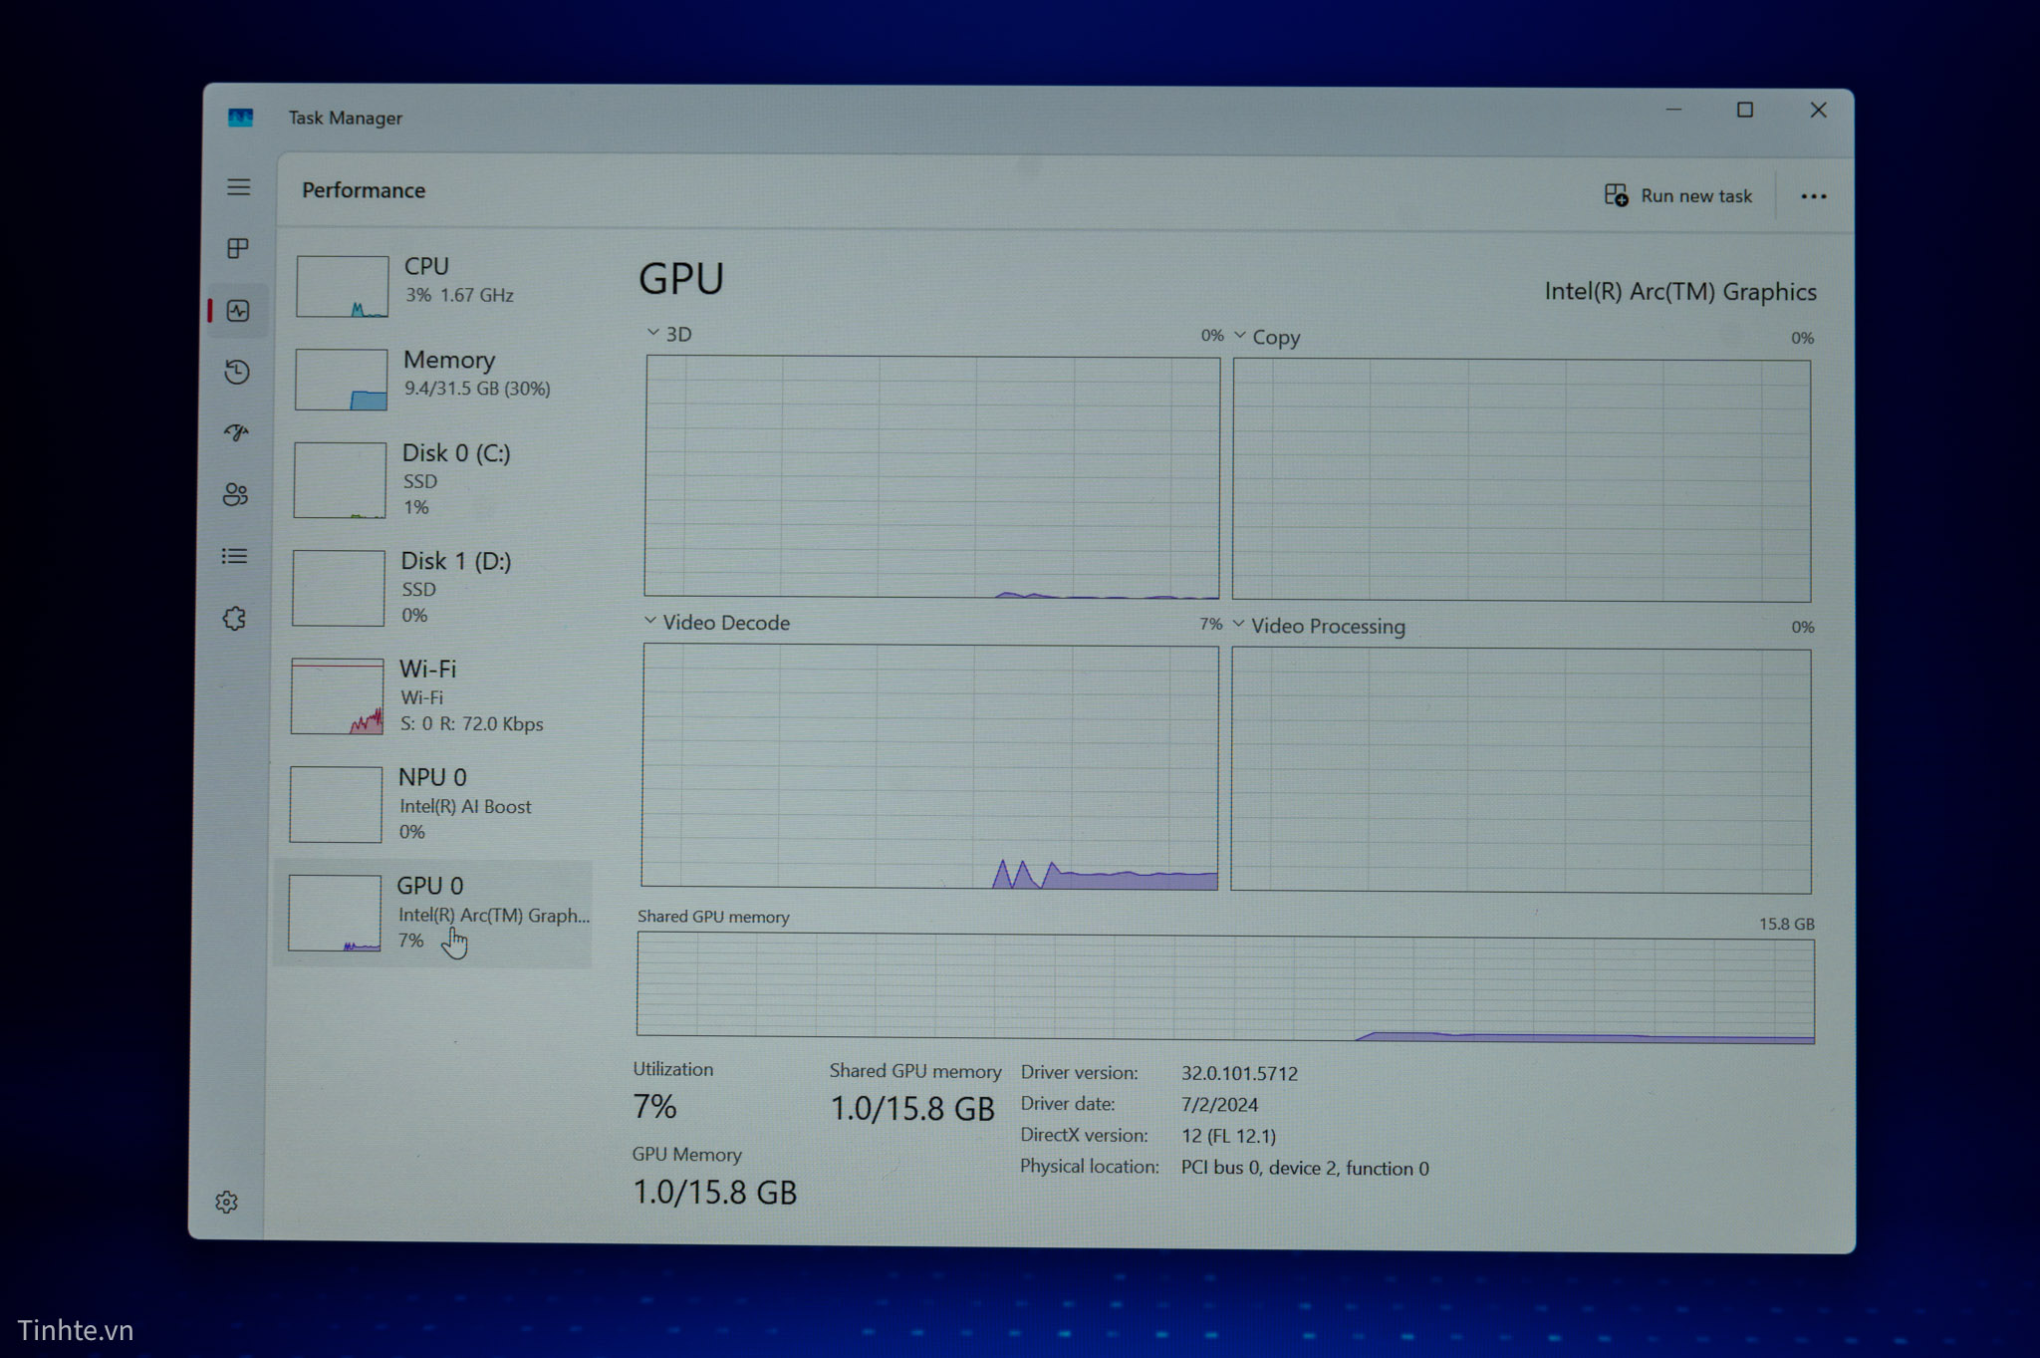Click the Utilization 7% value
The height and width of the screenshot is (1358, 2040).
[654, 1106]
